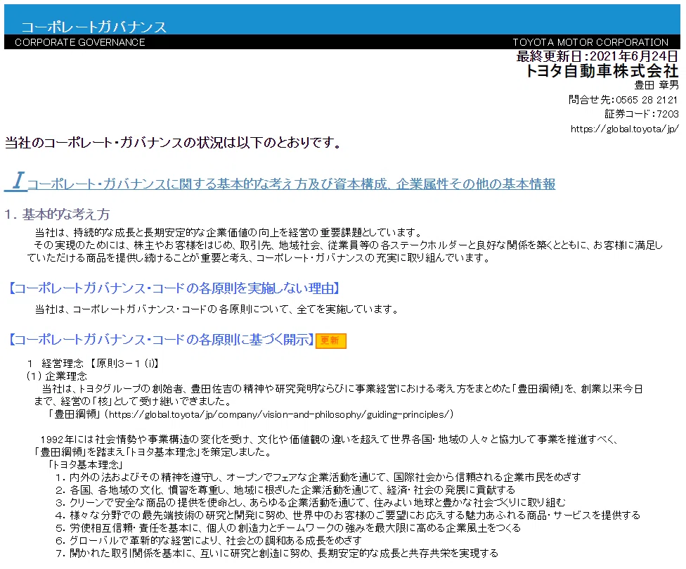This screenshot has width=686, height=569.
Task: Click the 各原則を実施しない理由 heading
Action: [x=174, y=288]
